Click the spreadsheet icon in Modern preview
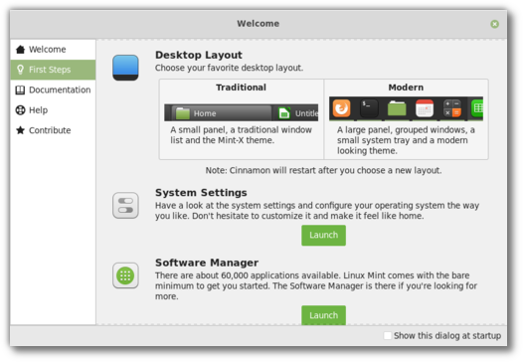 477,108
